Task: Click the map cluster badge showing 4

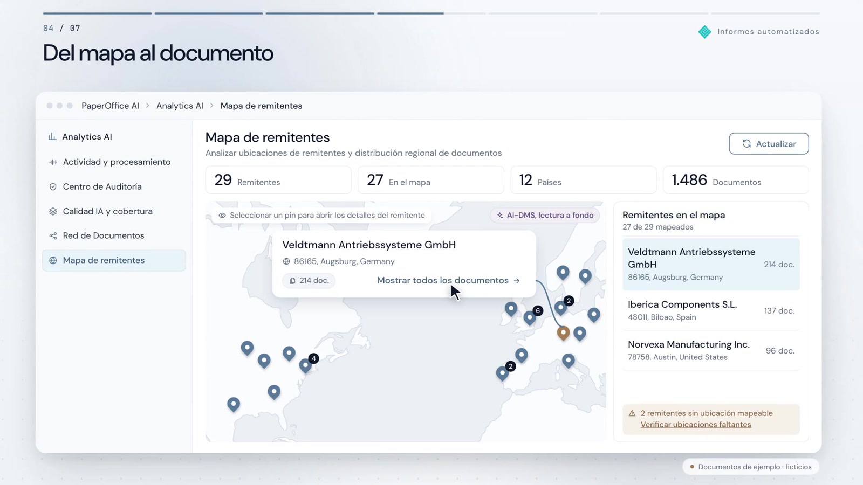Action: pyautogui.click(x=313, y=358)
